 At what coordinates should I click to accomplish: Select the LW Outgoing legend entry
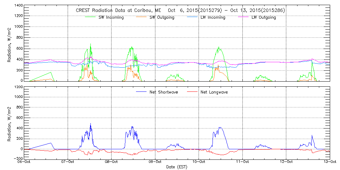(263, 17)
